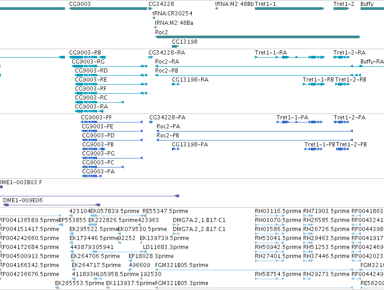Click EST label FGM321B05.3prime
The width and height of the screenshot is (384, 290).
182,283
